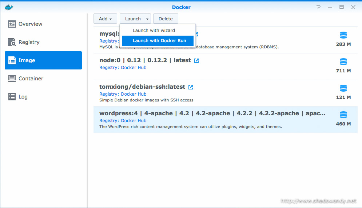Click the 283 M size value
The image size is (362, 208).
click(x=343, y=44)
